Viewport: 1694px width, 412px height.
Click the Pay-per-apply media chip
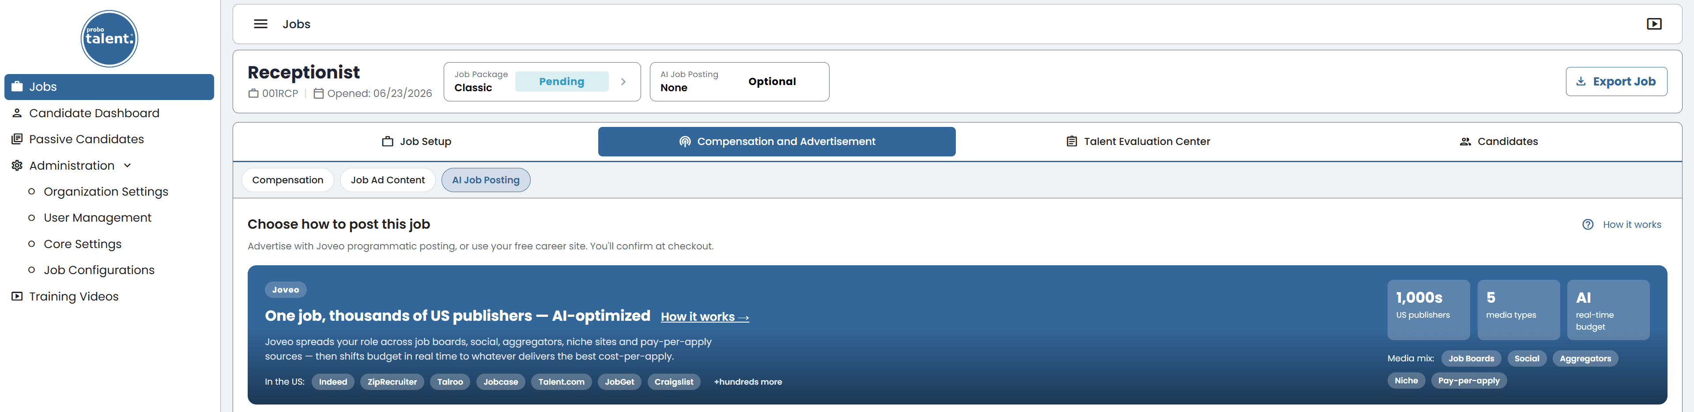1468,381
